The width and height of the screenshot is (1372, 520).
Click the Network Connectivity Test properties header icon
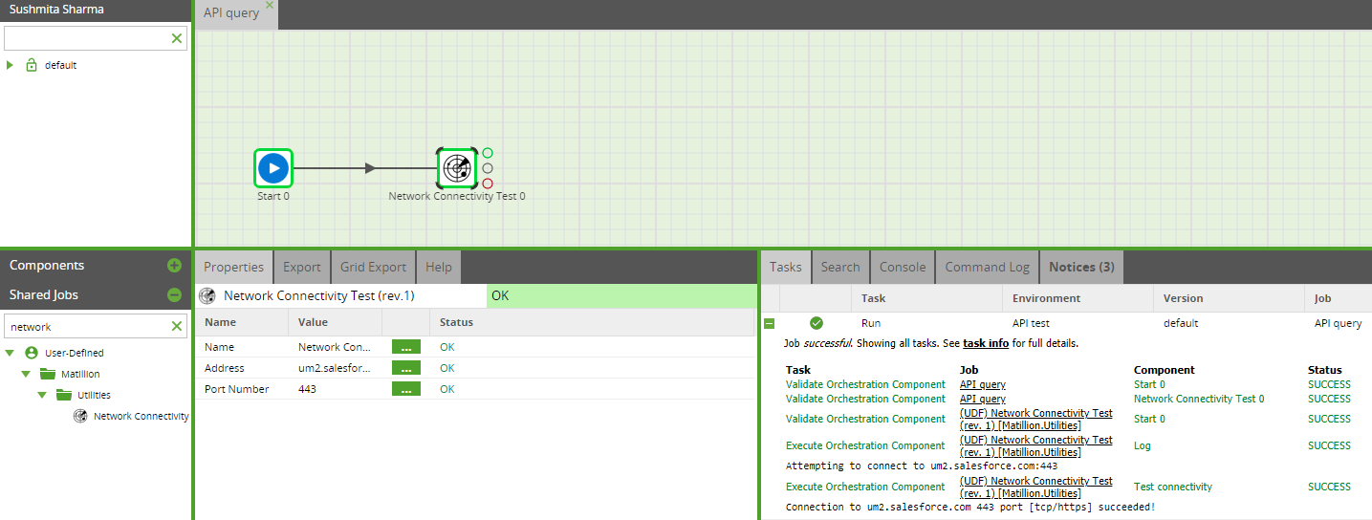(x=207, y=296)
